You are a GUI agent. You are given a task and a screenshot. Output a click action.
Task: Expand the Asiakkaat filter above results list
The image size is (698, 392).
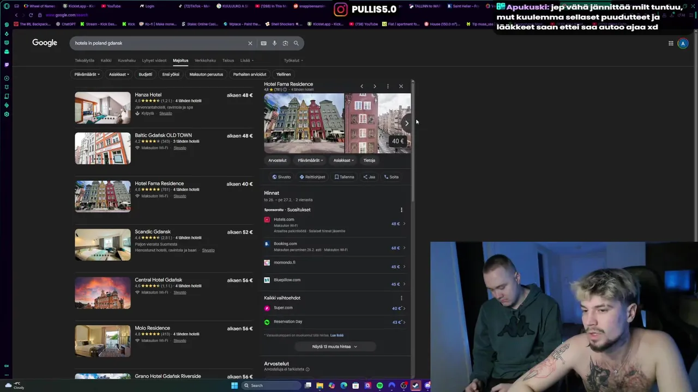tap(119, 74)
